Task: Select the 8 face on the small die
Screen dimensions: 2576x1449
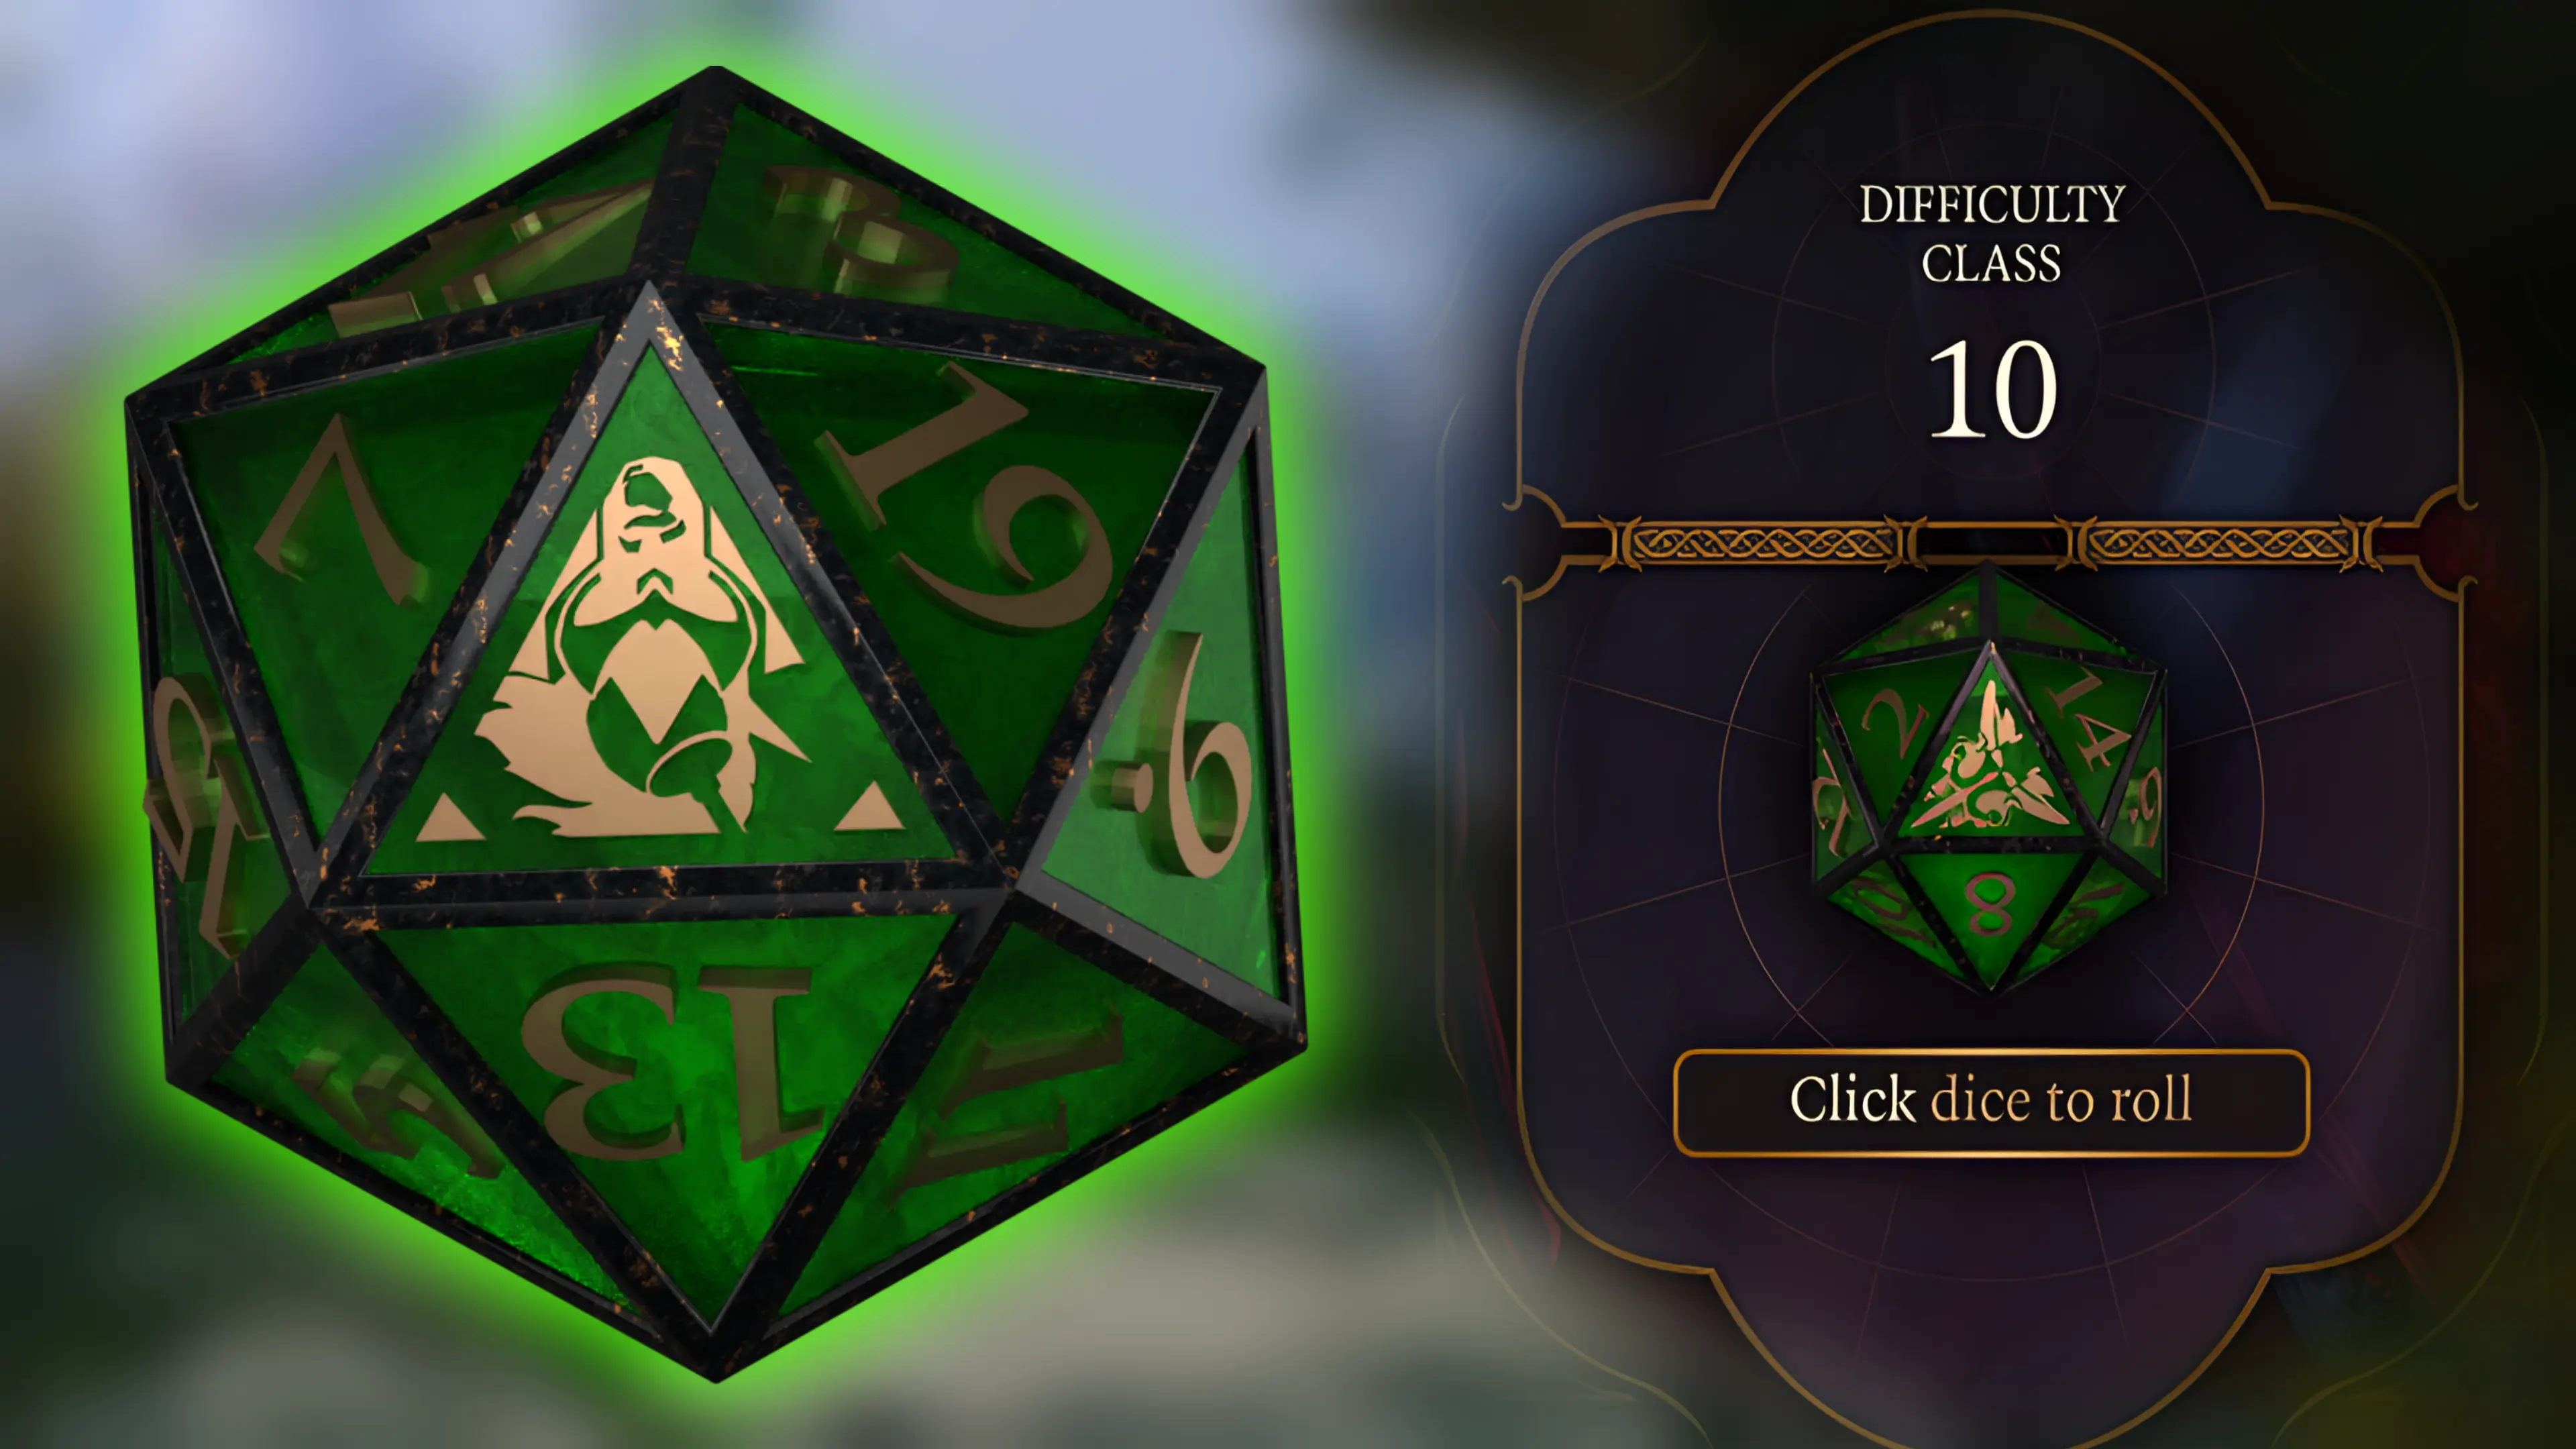Action: pyautogui.click(x=1989, y=904)
